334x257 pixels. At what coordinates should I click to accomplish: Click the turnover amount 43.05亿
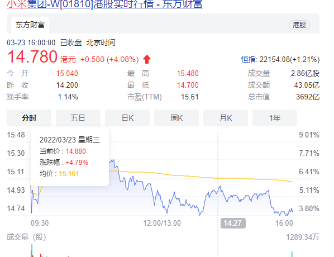[307, 85]
